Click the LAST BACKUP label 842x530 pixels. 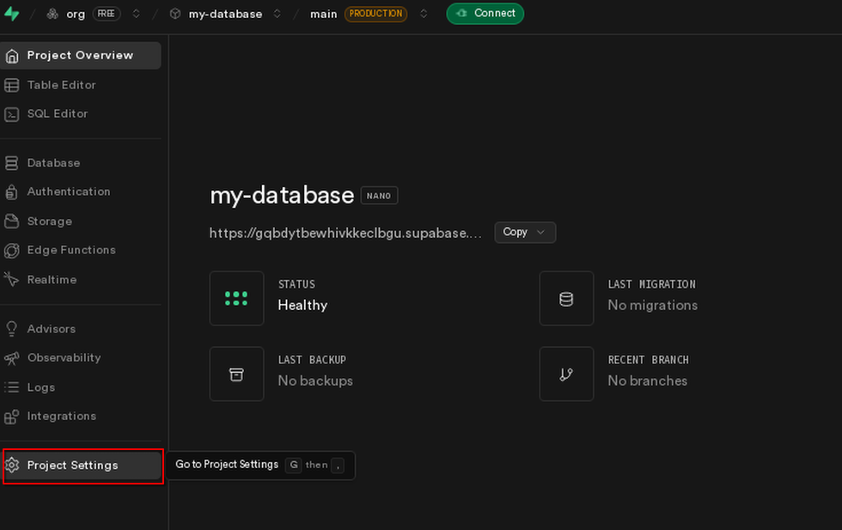(312, 360)
